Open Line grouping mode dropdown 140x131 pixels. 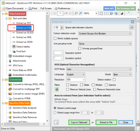(x=105, y=44)
